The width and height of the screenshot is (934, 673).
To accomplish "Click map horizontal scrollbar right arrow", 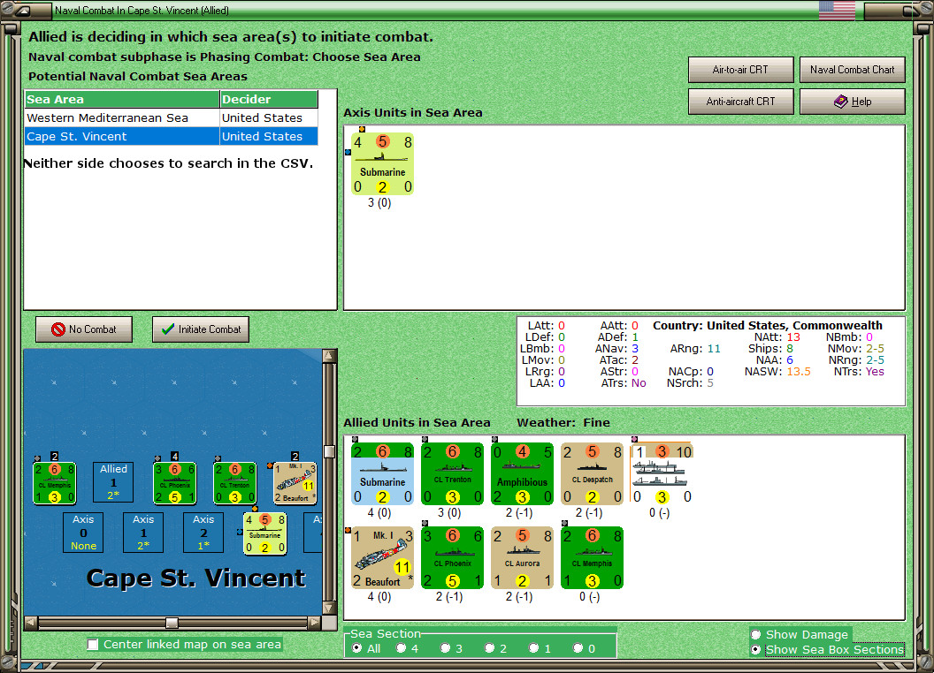I will [x=315, y=623].
